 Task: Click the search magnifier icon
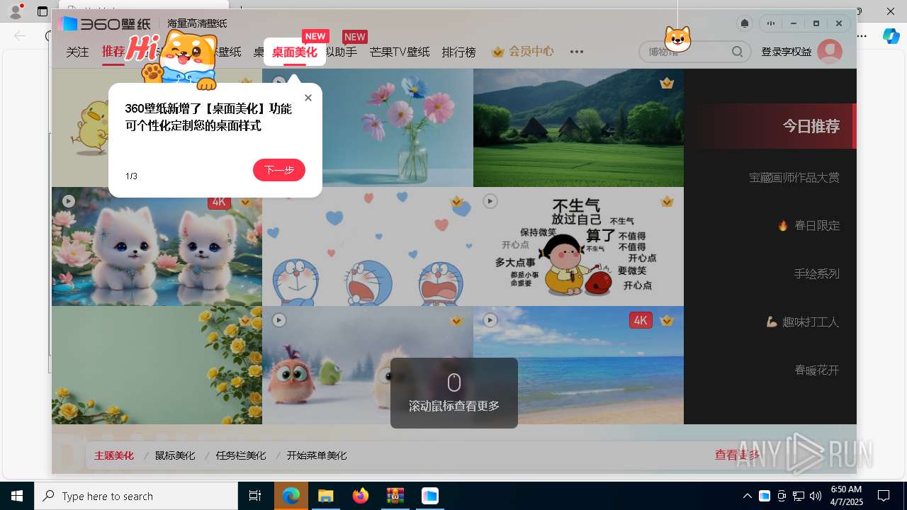pyautogui.click(x=737, y=52)
